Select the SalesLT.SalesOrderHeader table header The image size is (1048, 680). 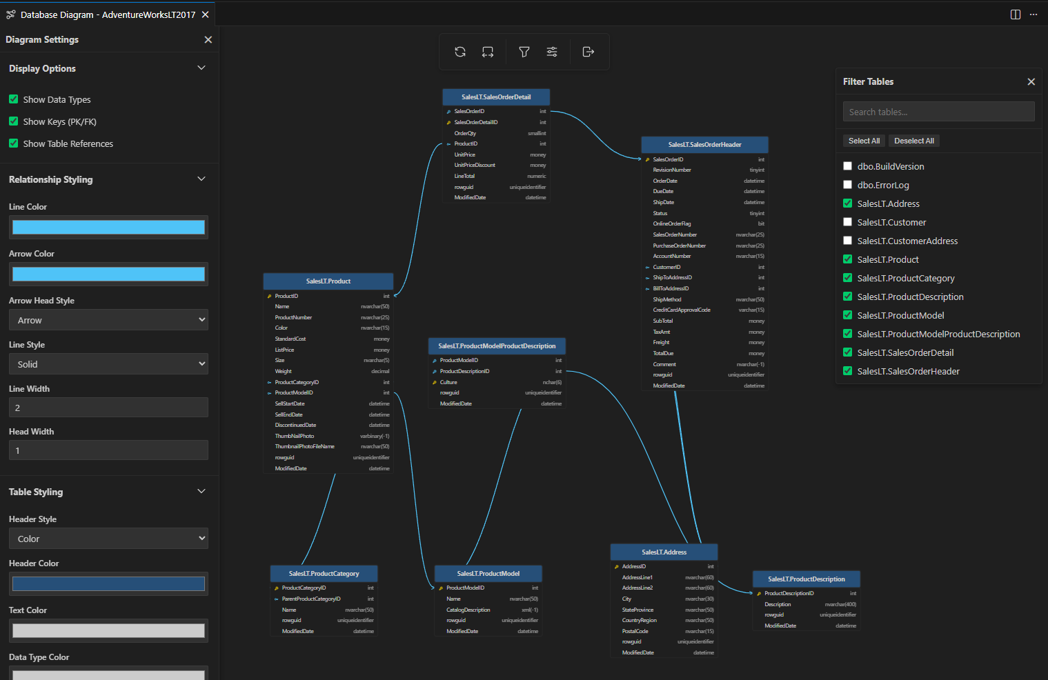[704, 145]
